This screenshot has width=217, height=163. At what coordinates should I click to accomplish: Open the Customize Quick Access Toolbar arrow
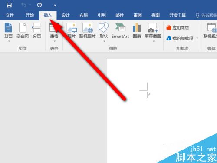point(55,5)
